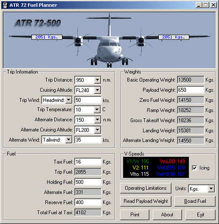Image resolution: width=219 pixels, height=224 pixels.
Task: Click the Exit button
Action: [x=201, y=215]
